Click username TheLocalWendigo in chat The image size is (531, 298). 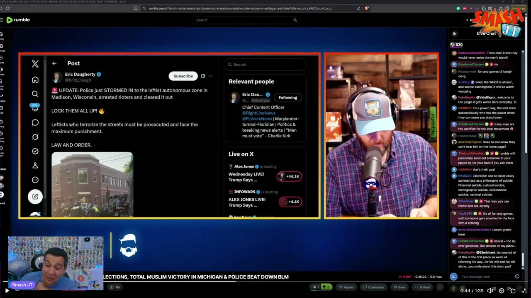point(471,154)
